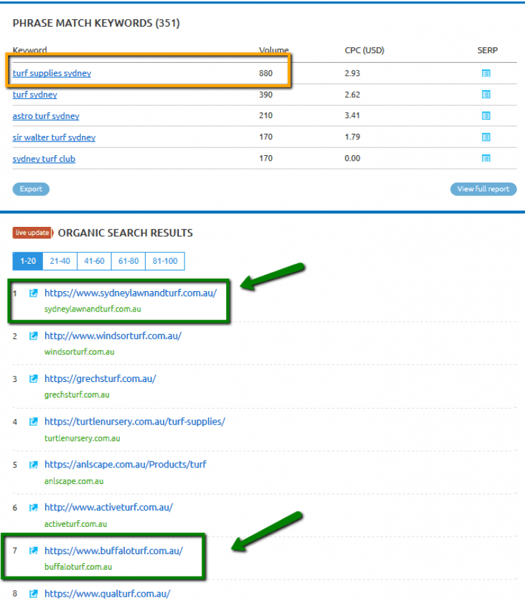This screenshot has width=525, height=600.
Task: Click the live update badge
Action: coord(32,232)
